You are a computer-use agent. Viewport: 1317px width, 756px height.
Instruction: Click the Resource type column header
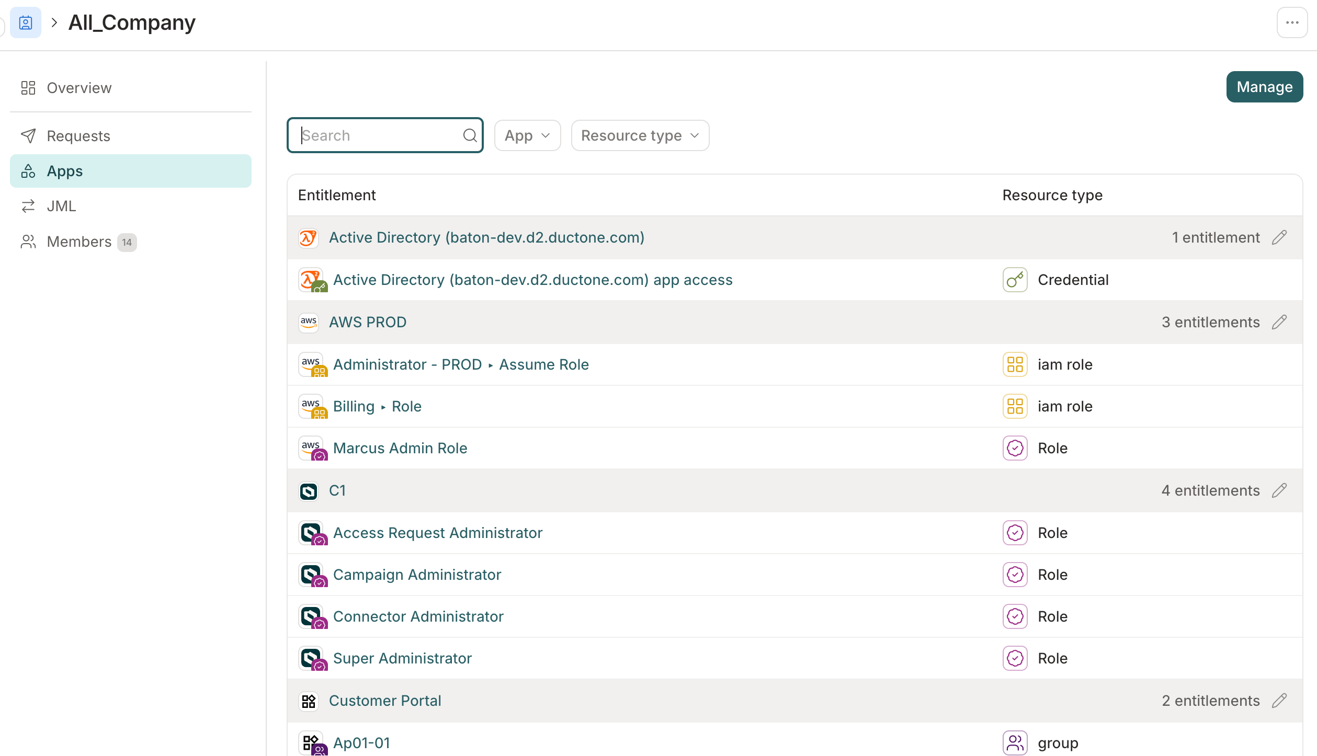click(1052, 195)
